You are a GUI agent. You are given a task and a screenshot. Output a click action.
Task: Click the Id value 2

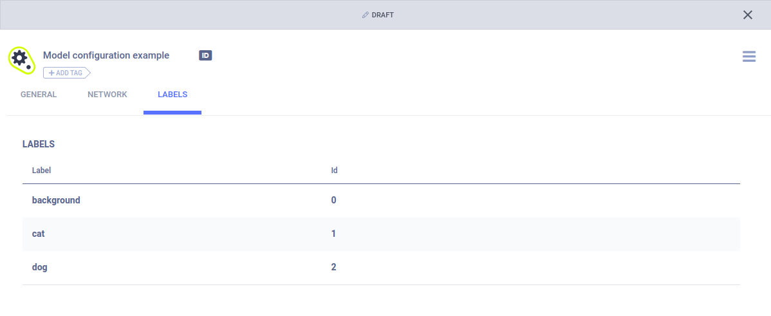[334, 267]
